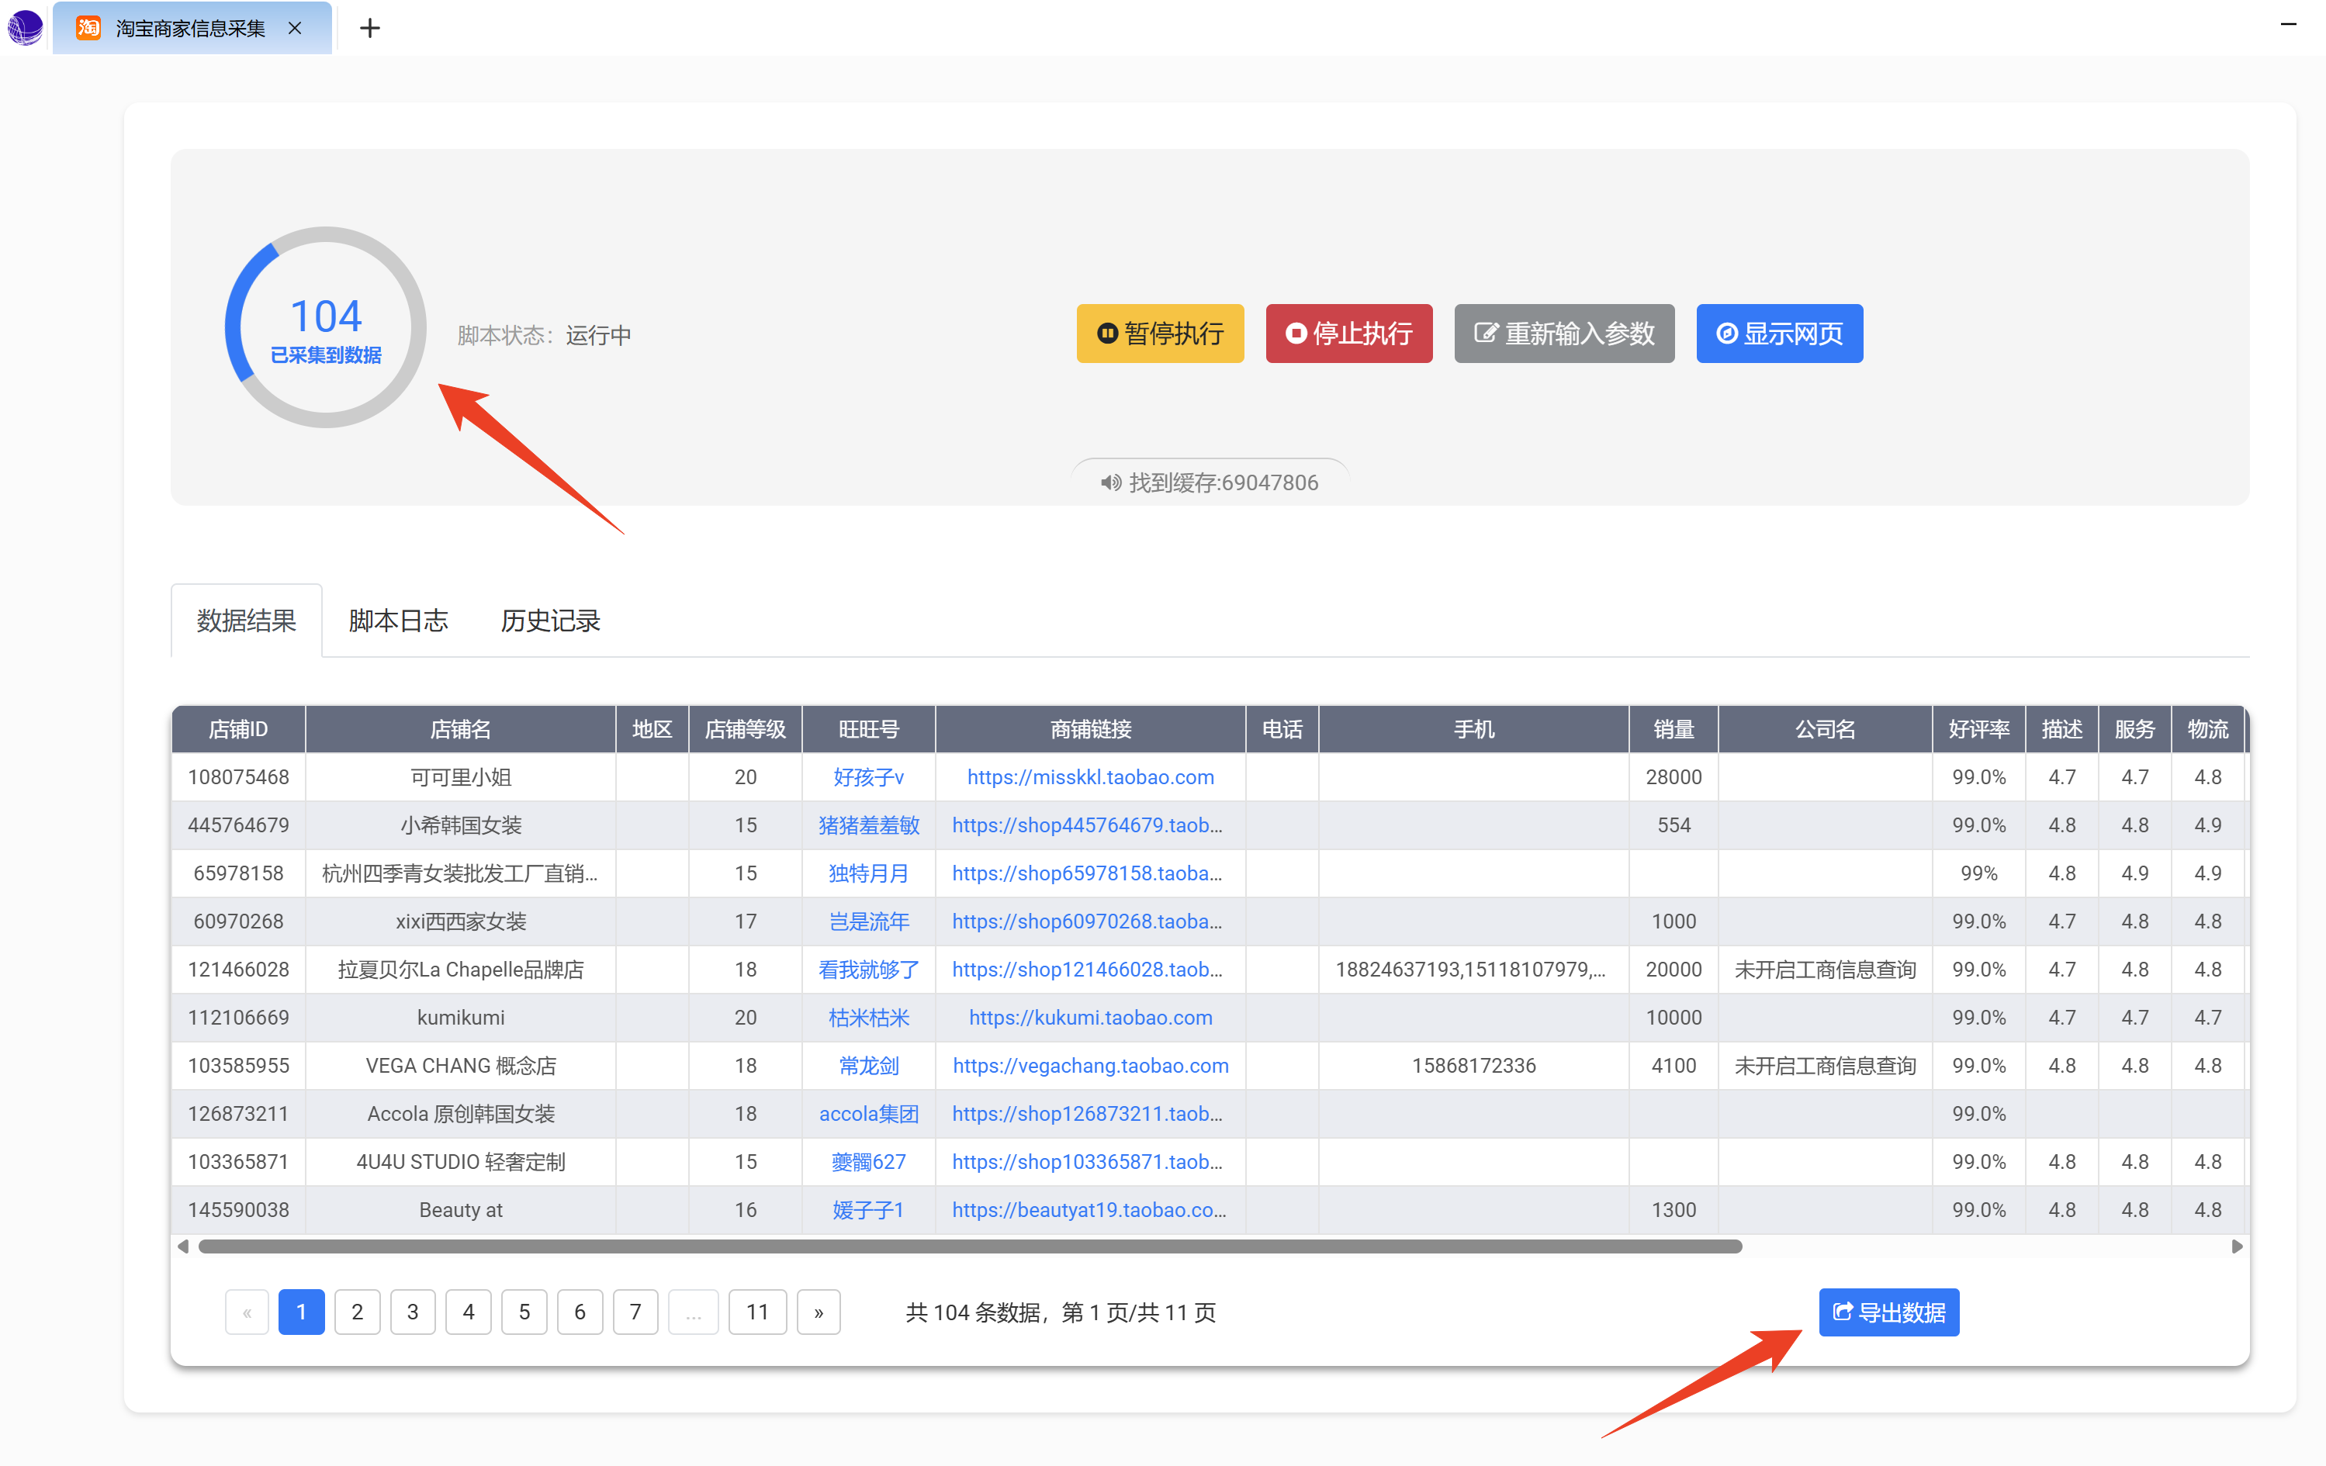The width and height of the screenshot is (2326, 1466).
Task: Click the shop name 可可里小姐
Action: (461, 777)
